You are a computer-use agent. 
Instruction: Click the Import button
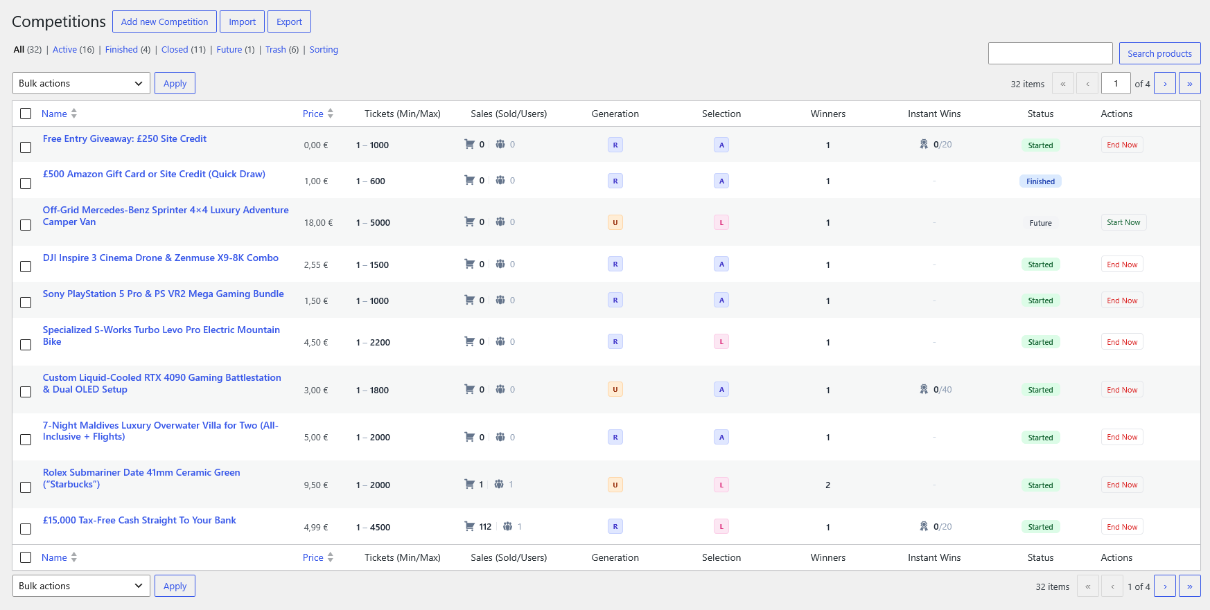(243, 21)
